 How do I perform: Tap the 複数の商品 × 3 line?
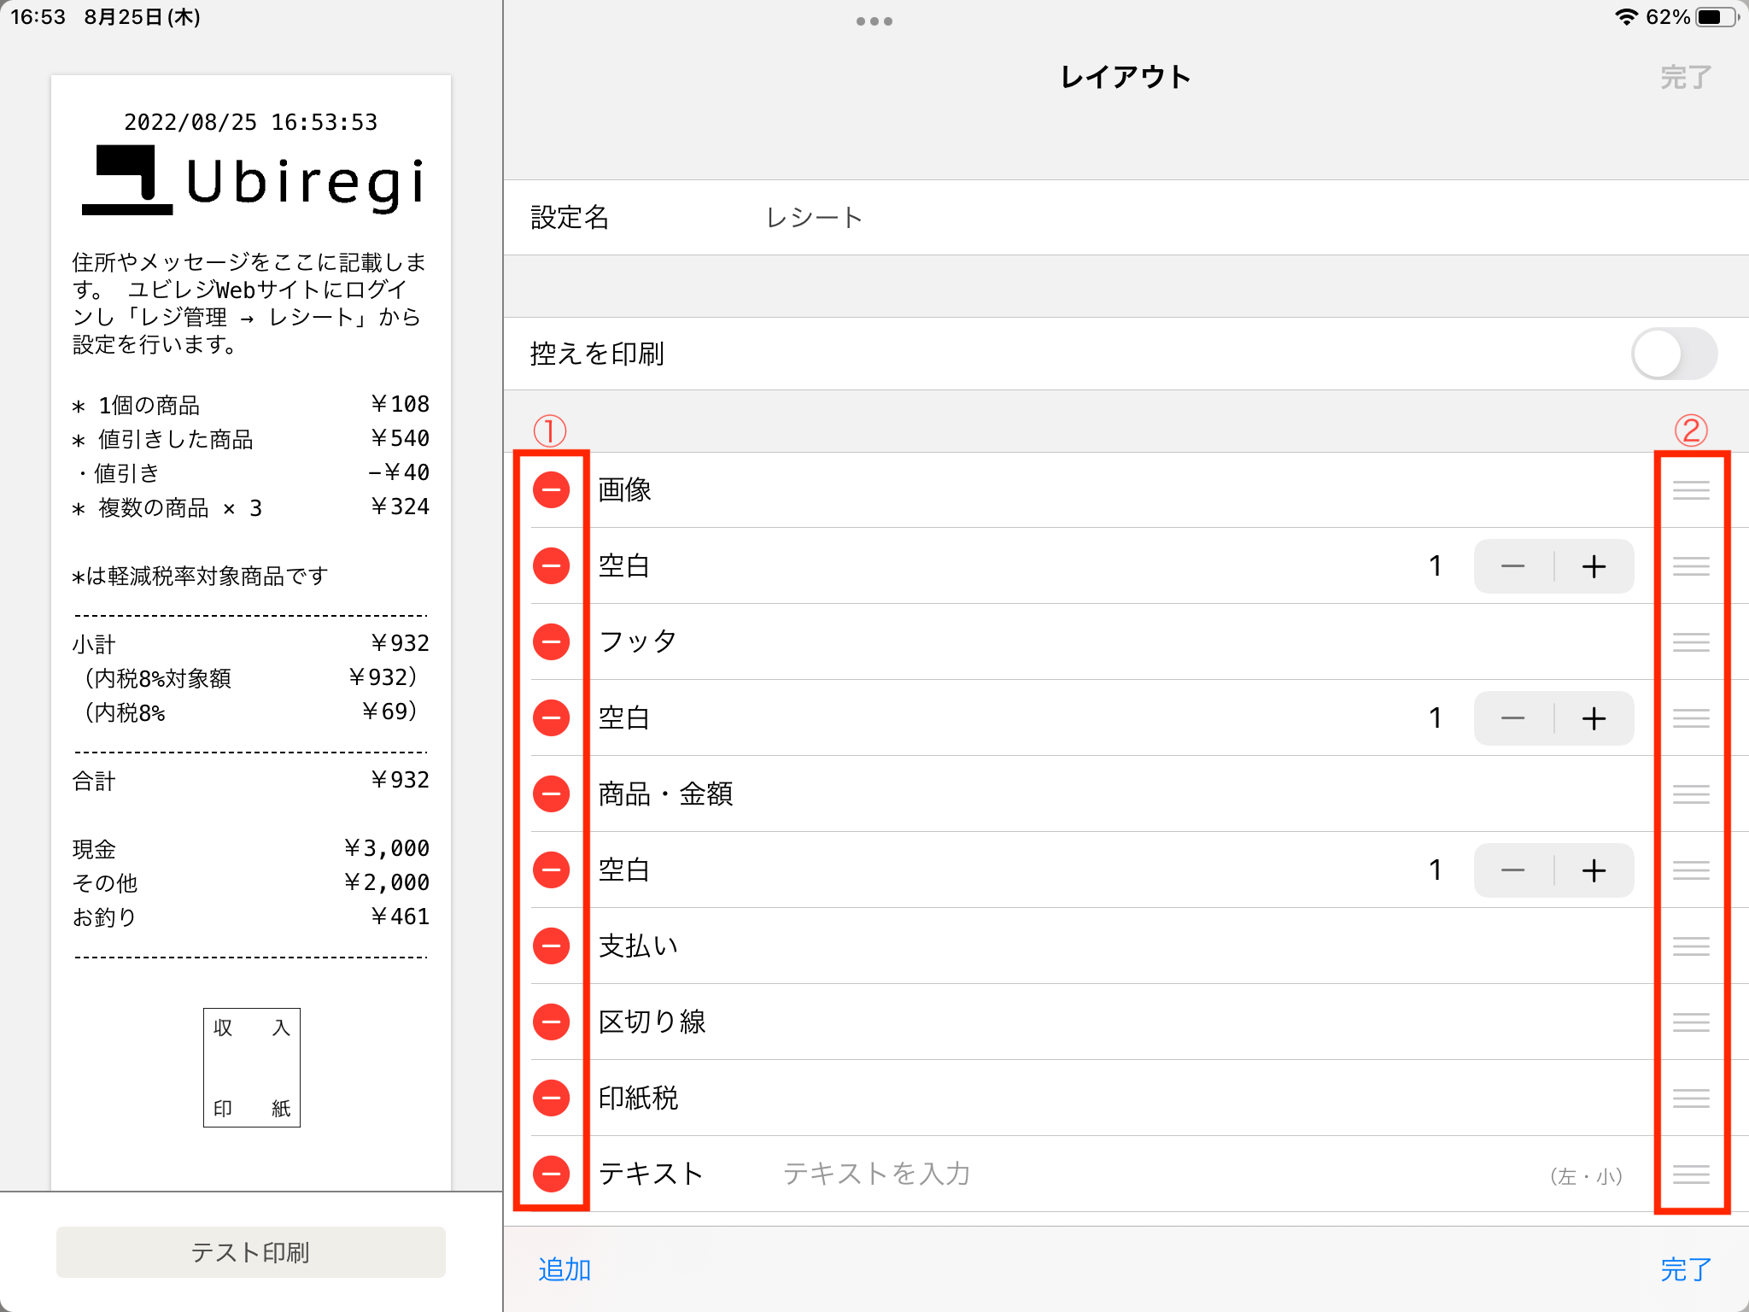(251, 507)
